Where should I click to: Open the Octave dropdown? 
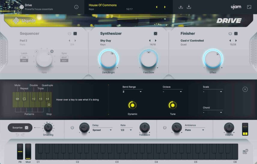[x=172, y=92]
